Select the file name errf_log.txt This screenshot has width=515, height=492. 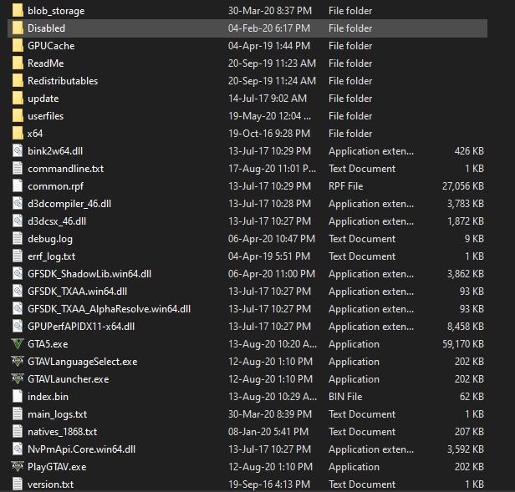pos(52,256)
